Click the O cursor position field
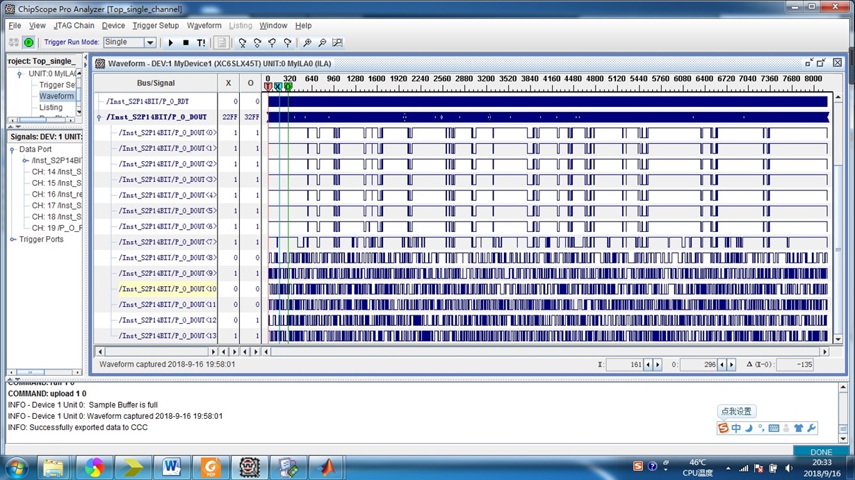The image size is (855, 480). coord(698,365)
